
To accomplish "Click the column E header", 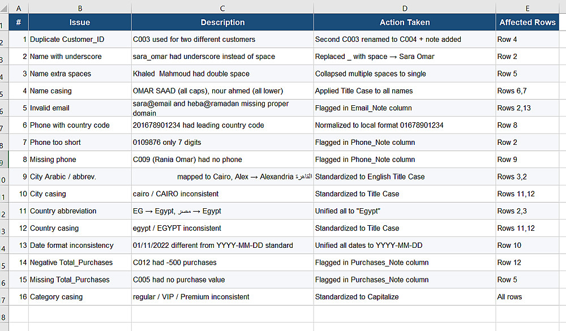I will [527, 8].
